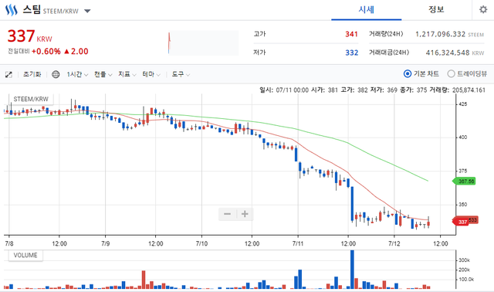Click 24H volume 1,217,096.332
This screenshot has width=494, height=292.
440,34
